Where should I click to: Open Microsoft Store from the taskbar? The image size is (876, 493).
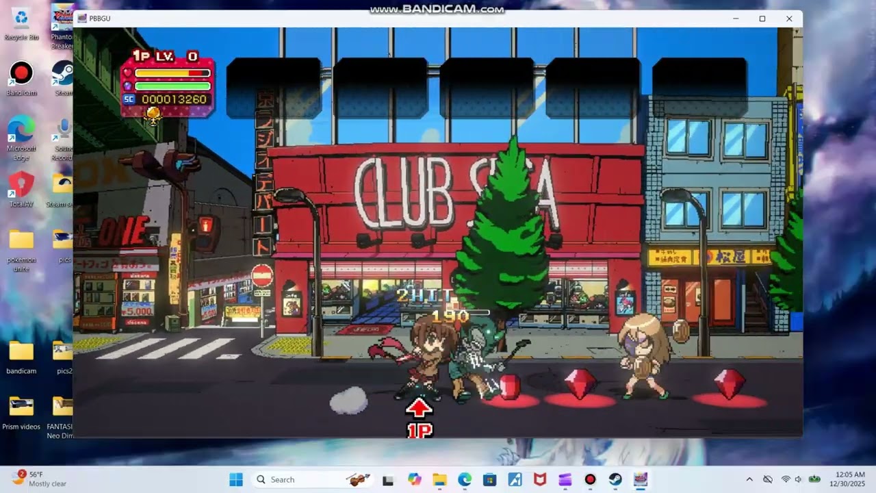[x=489, y=479]
